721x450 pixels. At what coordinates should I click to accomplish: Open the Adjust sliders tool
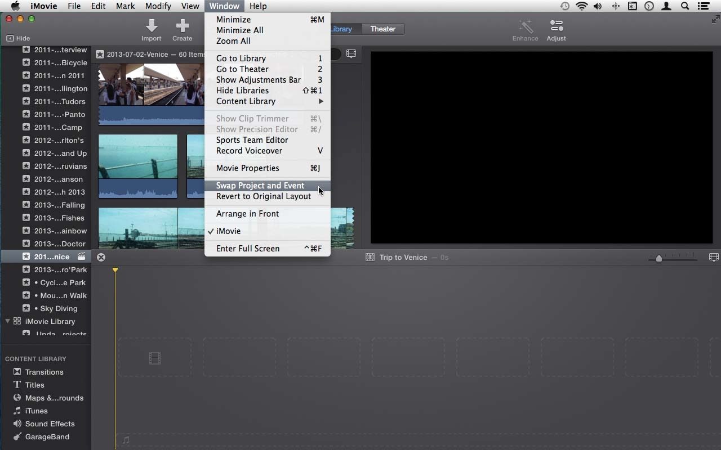[x=556, y=26]
